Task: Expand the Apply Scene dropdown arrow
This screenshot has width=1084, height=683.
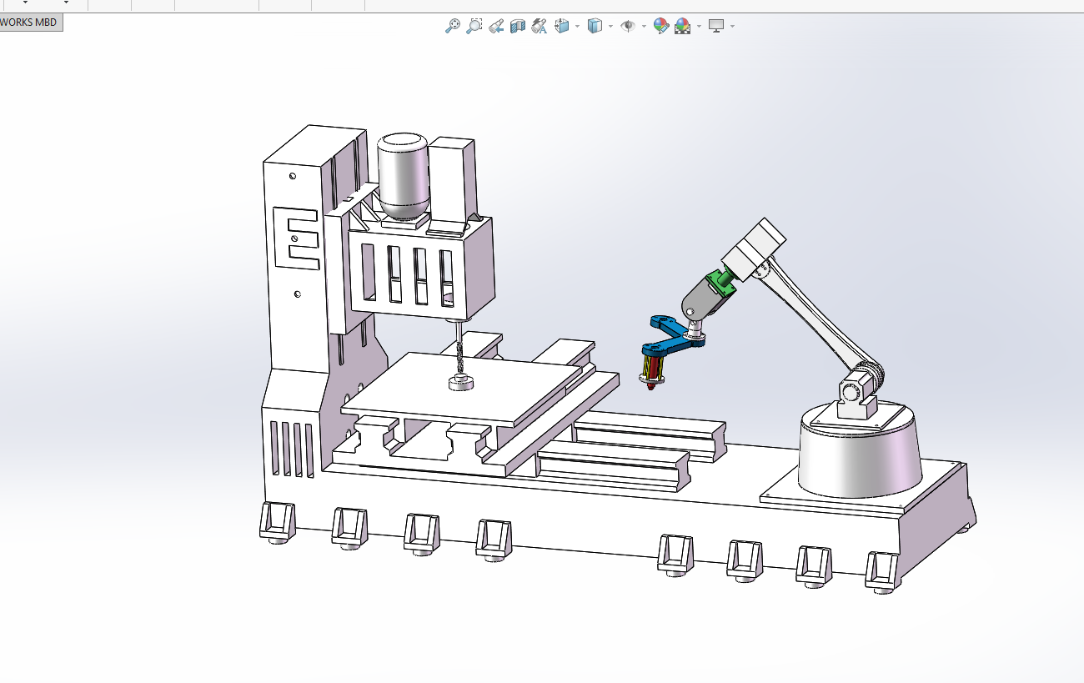Action: (699, 26)
